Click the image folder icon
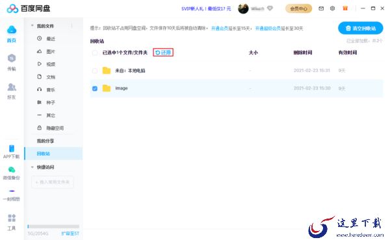 coord(107,88)
